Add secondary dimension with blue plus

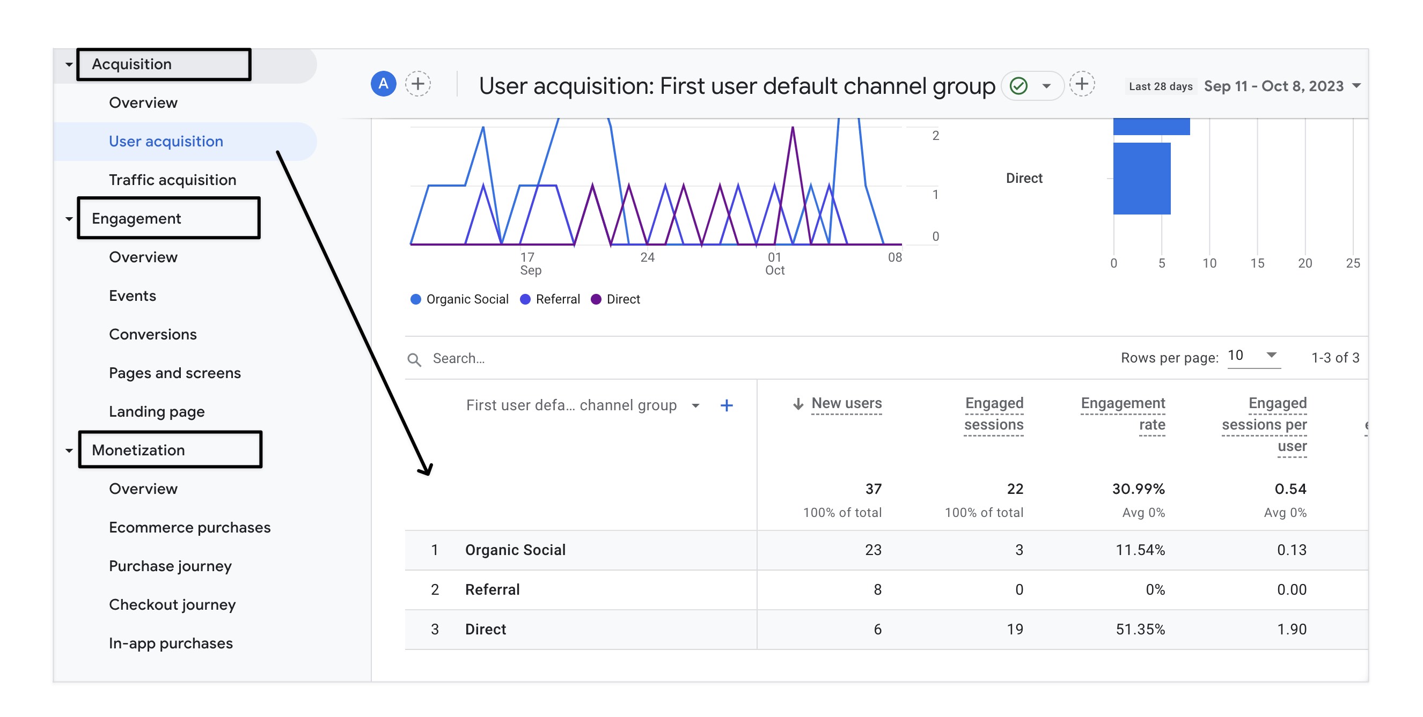pyautogui.click(x=727, y=406)
